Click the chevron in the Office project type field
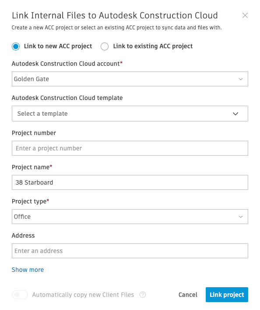 240,217
